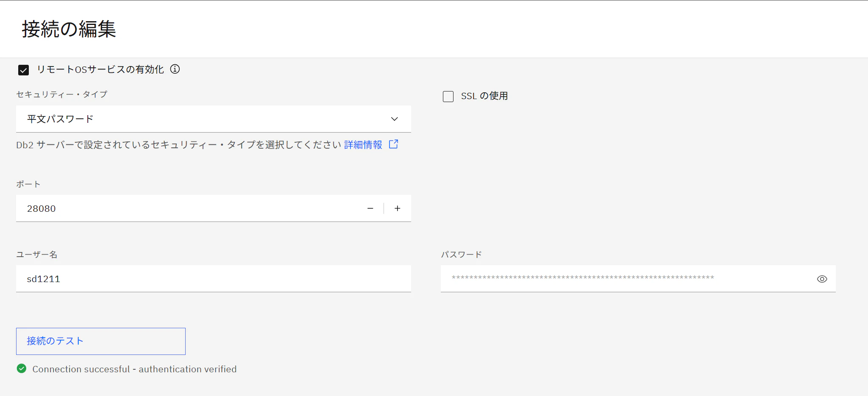
Task: Show password with the eye icon
Action: coord(822,279)
